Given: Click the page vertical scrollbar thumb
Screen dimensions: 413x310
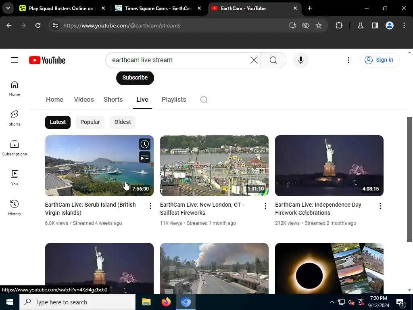Looking at the screenshot, I should click(x=409, y=179).
